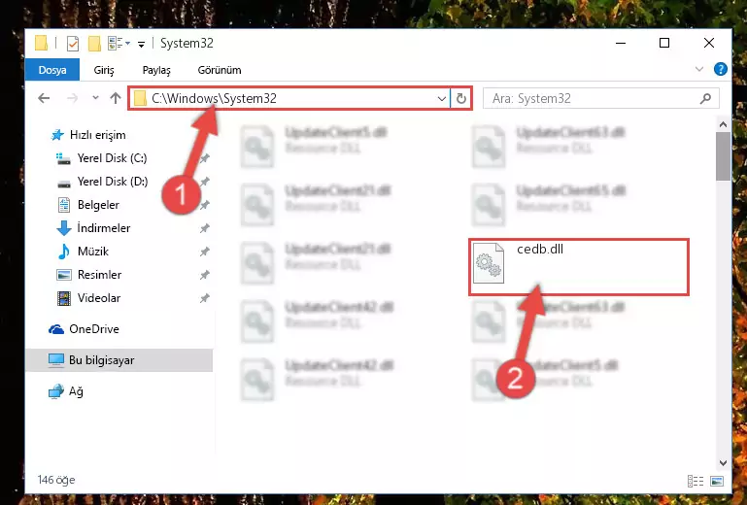
Task: Go back with the left arrow button
Action: (x=44, y=98)
